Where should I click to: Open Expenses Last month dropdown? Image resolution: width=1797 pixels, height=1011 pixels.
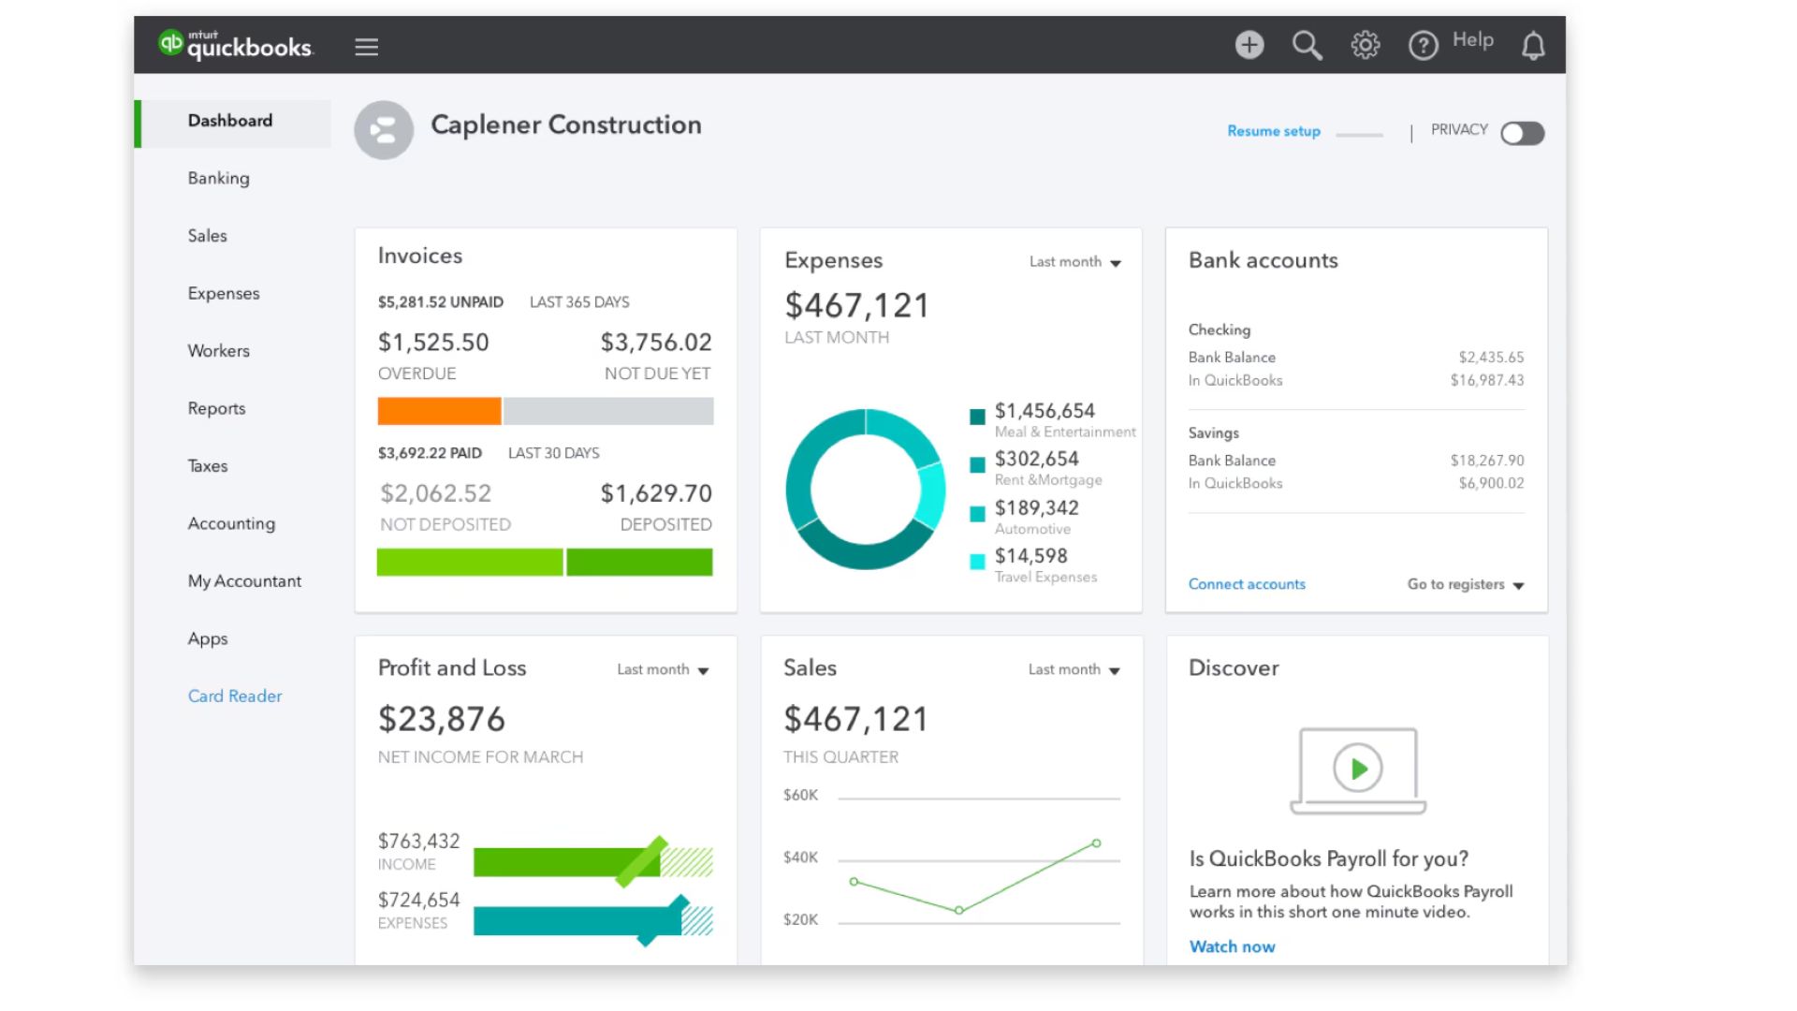pyautogui.click(x=1075, y=262)
